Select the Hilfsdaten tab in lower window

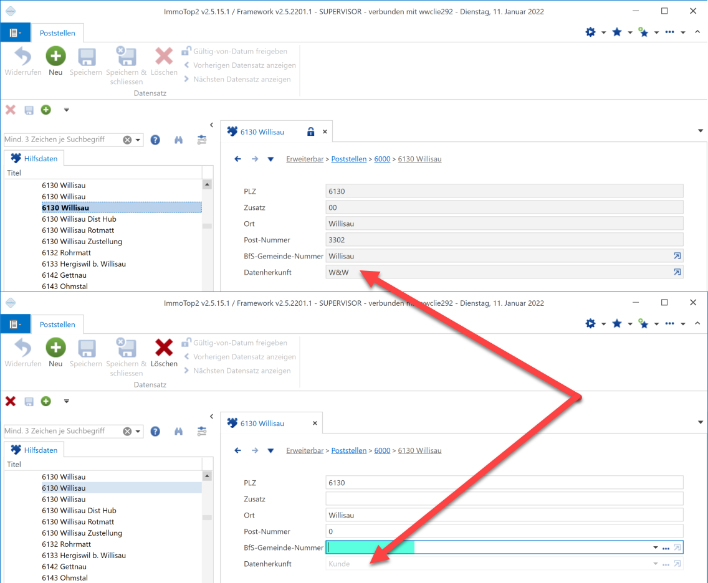[x=34, y=450]
